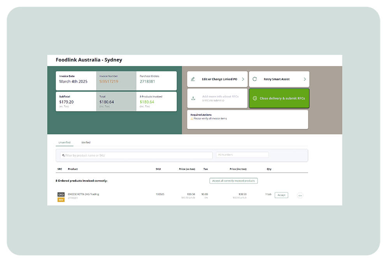Open the three-dot menu for Cheese Fetta

point(300,196)
